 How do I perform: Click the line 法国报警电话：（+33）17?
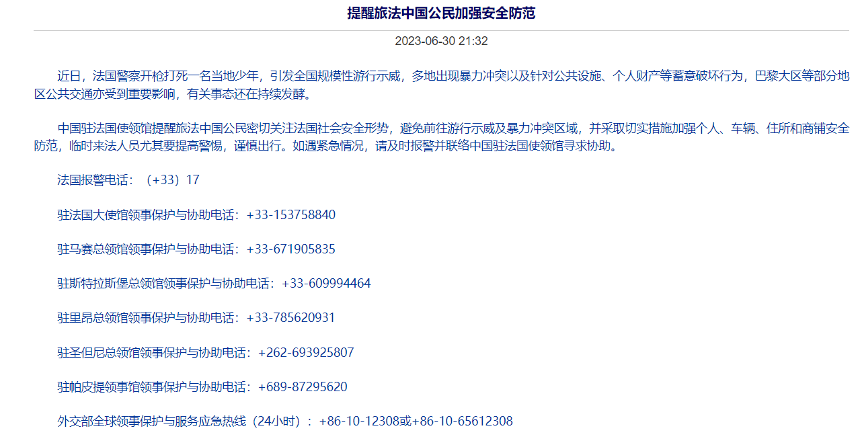(x=128, y=180)
